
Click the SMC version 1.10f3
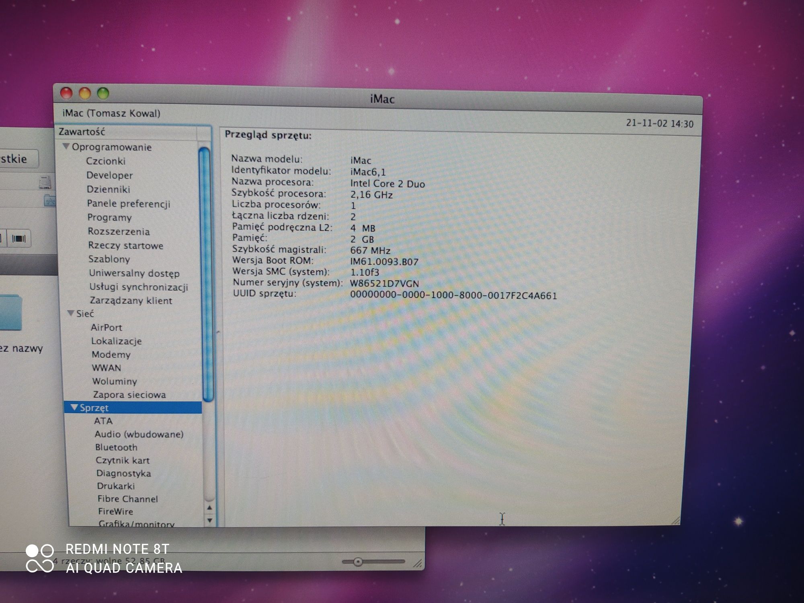pos(364,273)
